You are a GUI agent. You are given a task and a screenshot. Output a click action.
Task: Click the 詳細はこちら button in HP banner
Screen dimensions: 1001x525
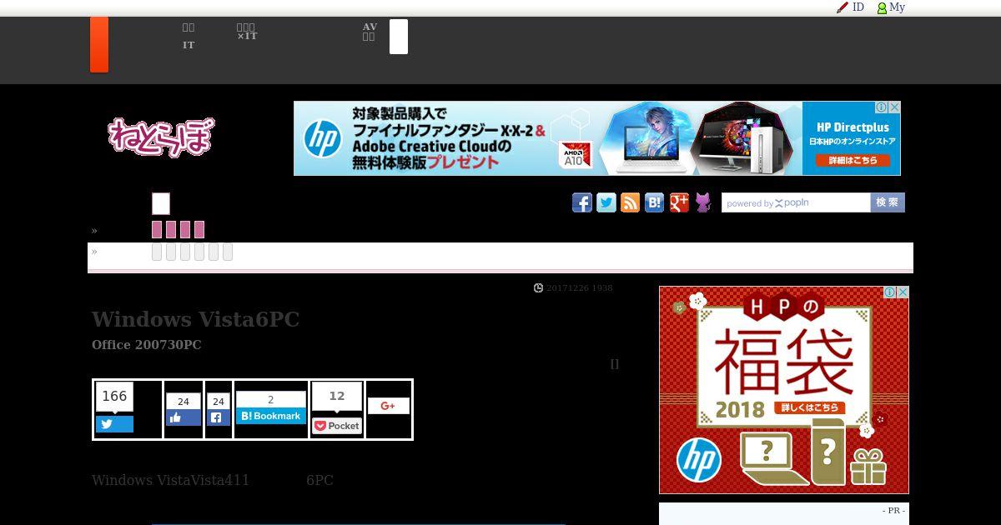point(853,160)
